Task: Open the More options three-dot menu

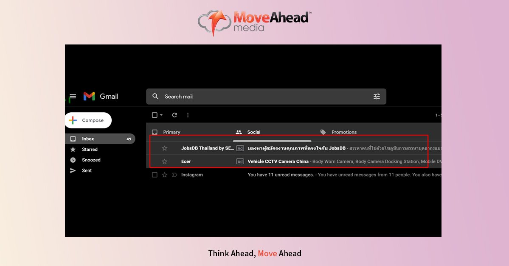Action: (x=188, y=115)
